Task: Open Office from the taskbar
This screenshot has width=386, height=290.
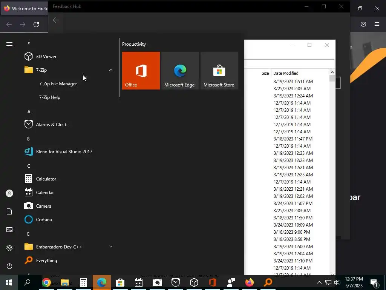Action: tap(213, 282)
